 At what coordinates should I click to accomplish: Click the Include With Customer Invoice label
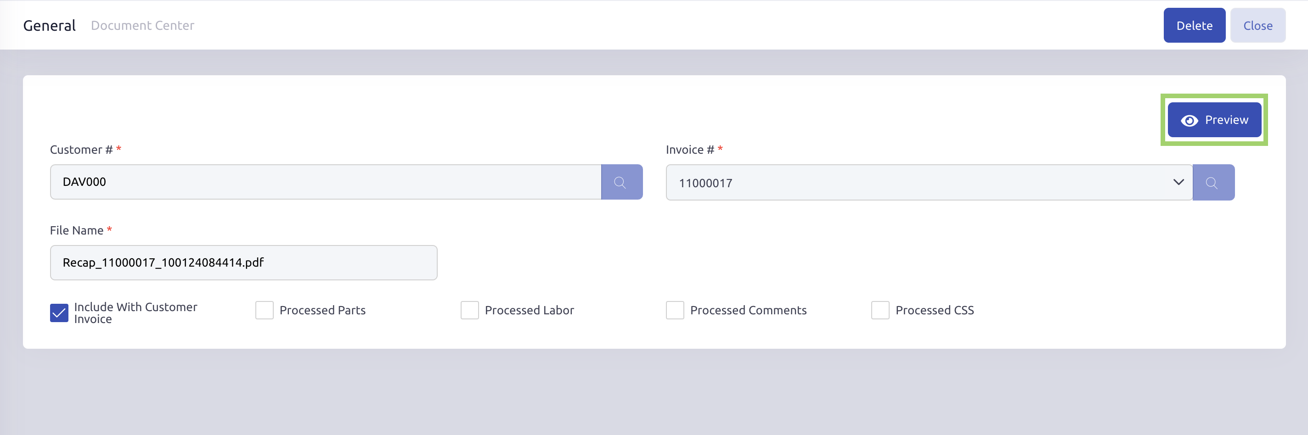point(135,312)
